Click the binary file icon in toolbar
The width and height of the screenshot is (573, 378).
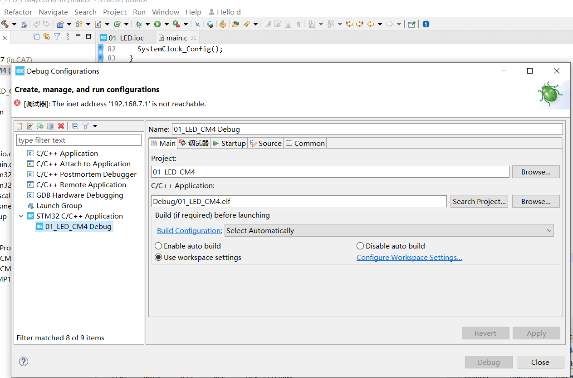(24, 24)
